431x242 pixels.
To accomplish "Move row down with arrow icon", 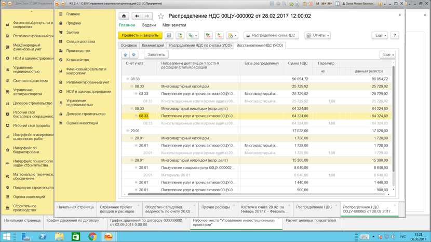I will tap(133, 54).
